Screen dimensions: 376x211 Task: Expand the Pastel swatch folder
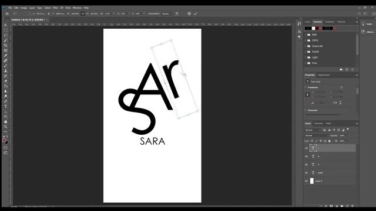click(x=305, y=52)
